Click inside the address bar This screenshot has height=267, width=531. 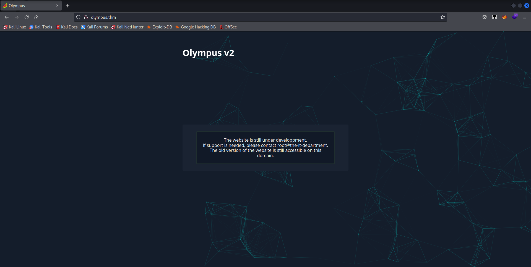tap(194, 17)
